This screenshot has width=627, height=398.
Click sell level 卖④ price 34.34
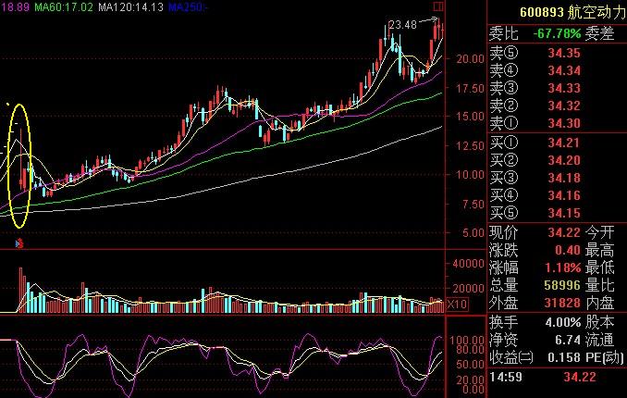point(564,71)
